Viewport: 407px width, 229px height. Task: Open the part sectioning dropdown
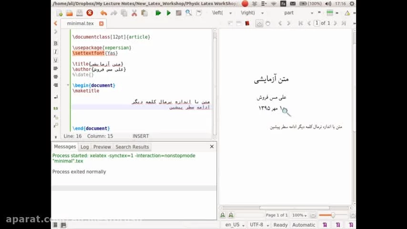(x=298, y=13)
